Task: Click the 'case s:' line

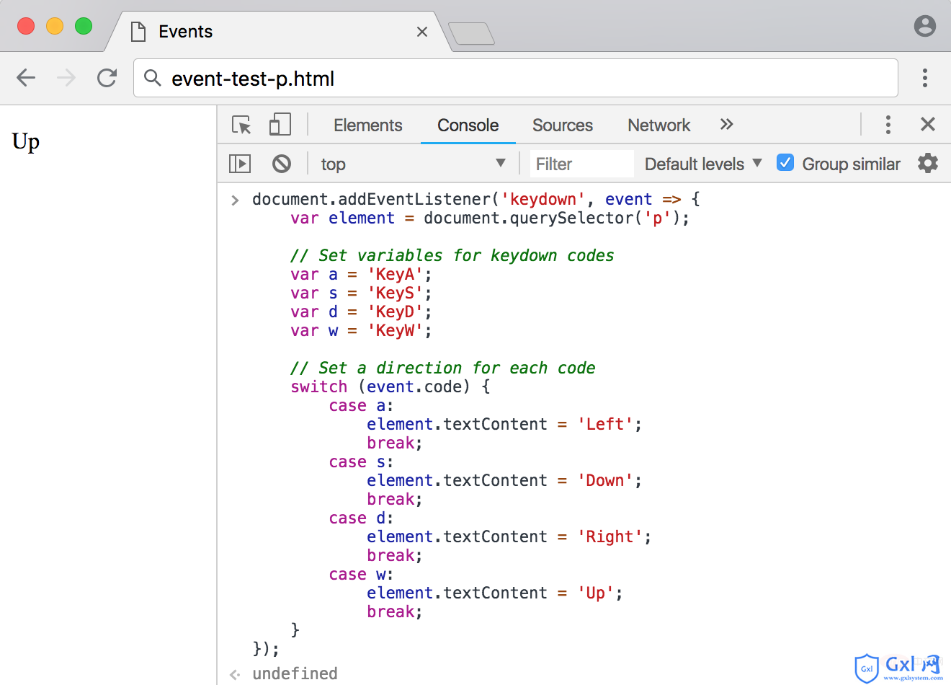Action: (x=361, y=461)
